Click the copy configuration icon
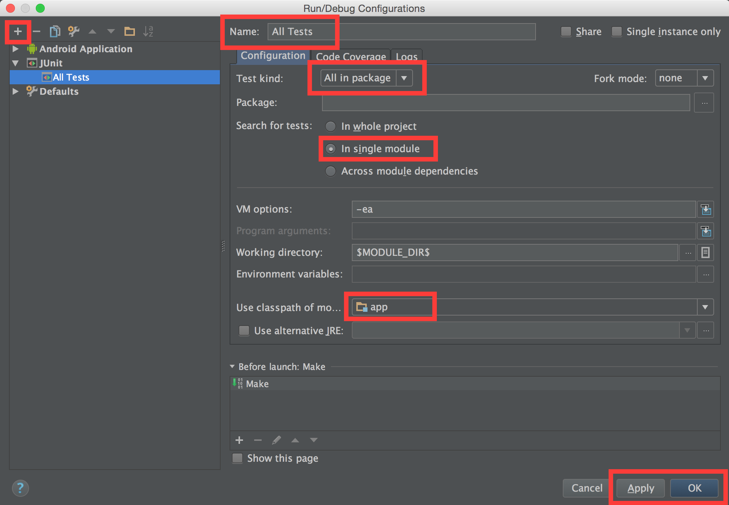 click(55, 31)
